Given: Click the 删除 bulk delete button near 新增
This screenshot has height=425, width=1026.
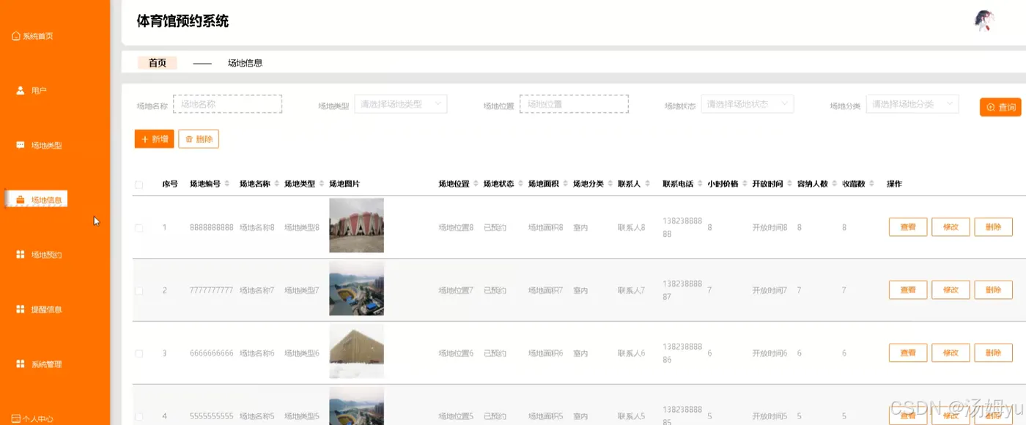Looking at the screenshot, I should click(199, 139).
